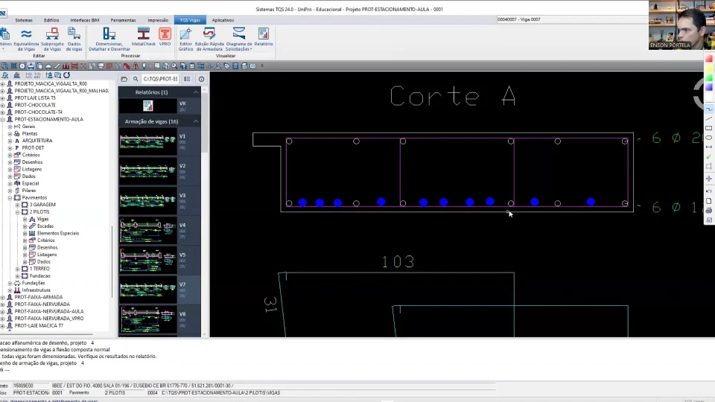Open Dados de vigas
This screenshot has height=402, width=715.
[74, 39]
